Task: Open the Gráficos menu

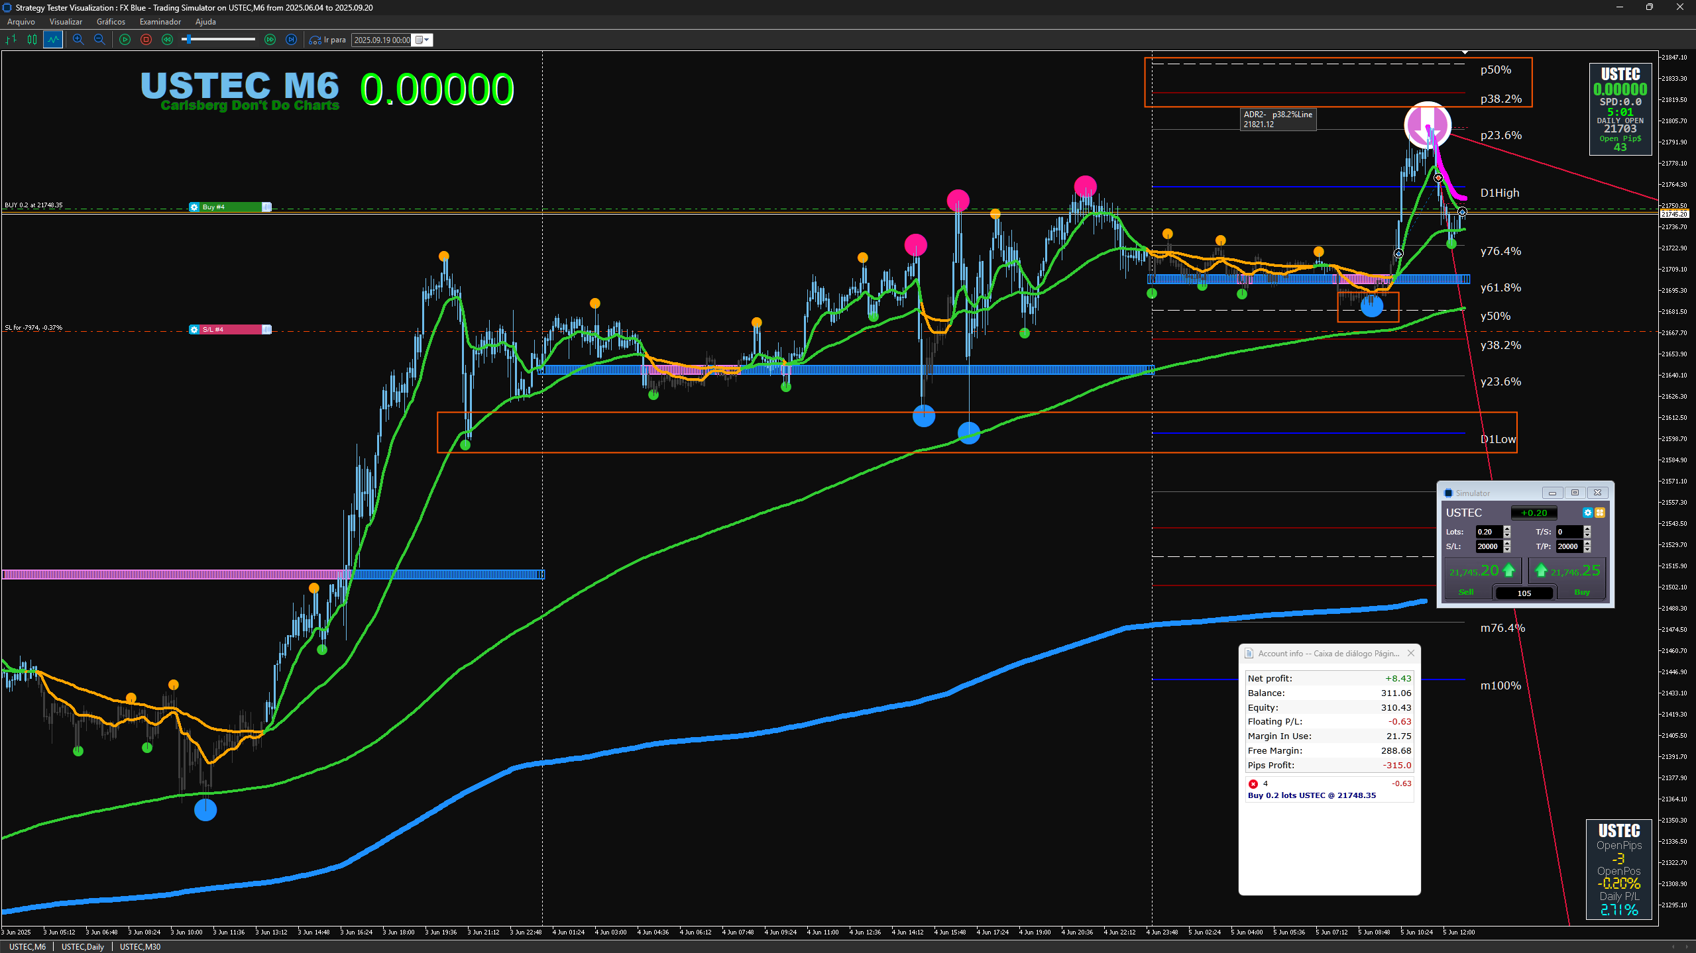Action: [x=111, y=22]
